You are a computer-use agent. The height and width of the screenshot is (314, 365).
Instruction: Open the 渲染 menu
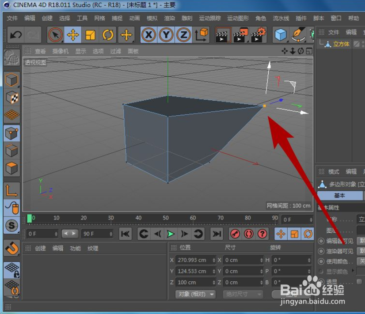pos(170,18)
